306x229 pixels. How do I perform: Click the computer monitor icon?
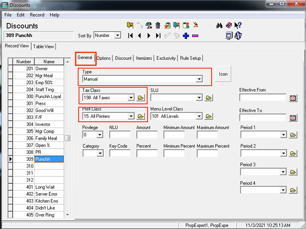pyautogui.click(x=229, y=36)
